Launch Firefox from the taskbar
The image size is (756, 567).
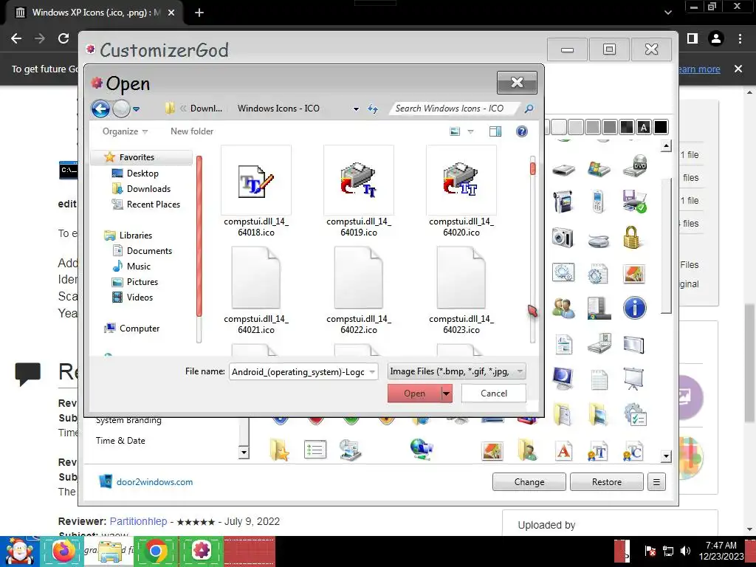(x=63, y=551)
